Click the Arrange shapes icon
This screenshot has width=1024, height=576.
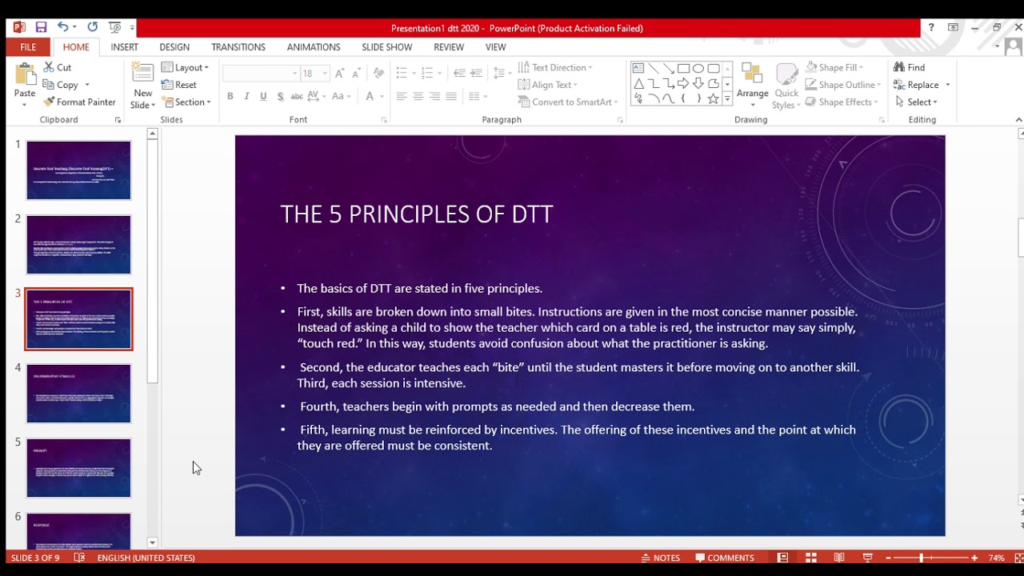752,85
